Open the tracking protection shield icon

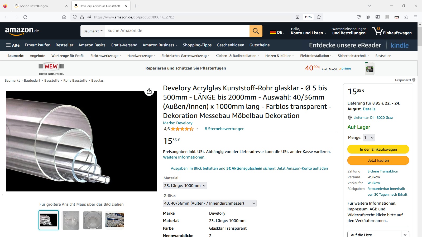point(75,17)
